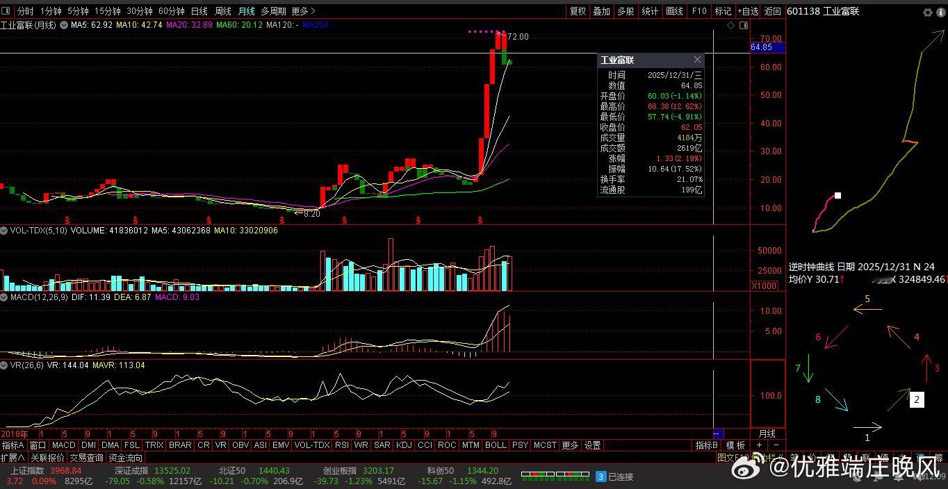Screen dimensions: 948x489
Task: Select KDJ indicator tab
Action: (404, 445)
